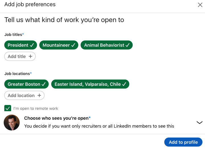
Task: Click the checkmark on Easter Island chip
Action: [124, 84]
